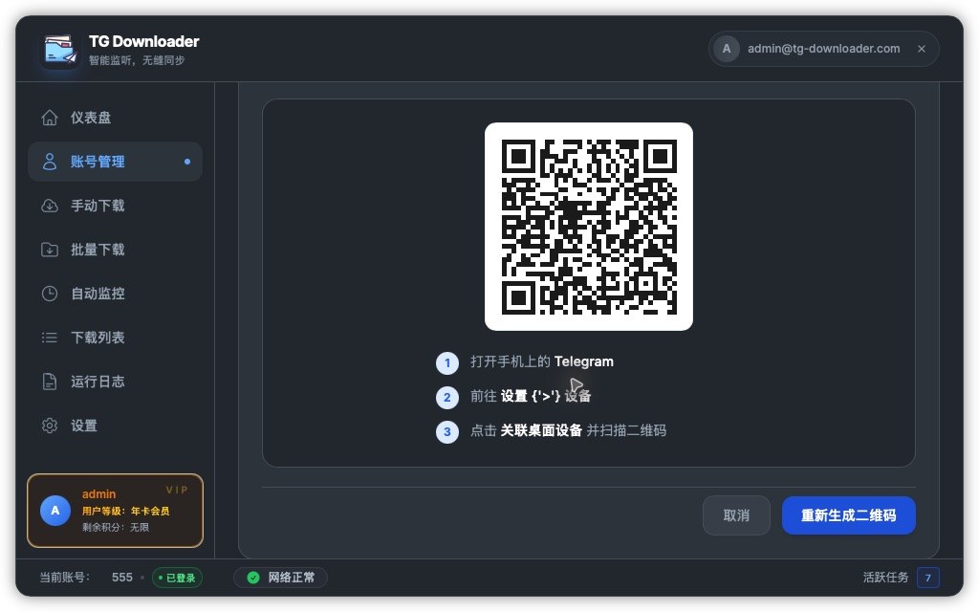979x612 pixels.
Task: Click the 当前账号 555 text
Action: click(x=86, y=578)
